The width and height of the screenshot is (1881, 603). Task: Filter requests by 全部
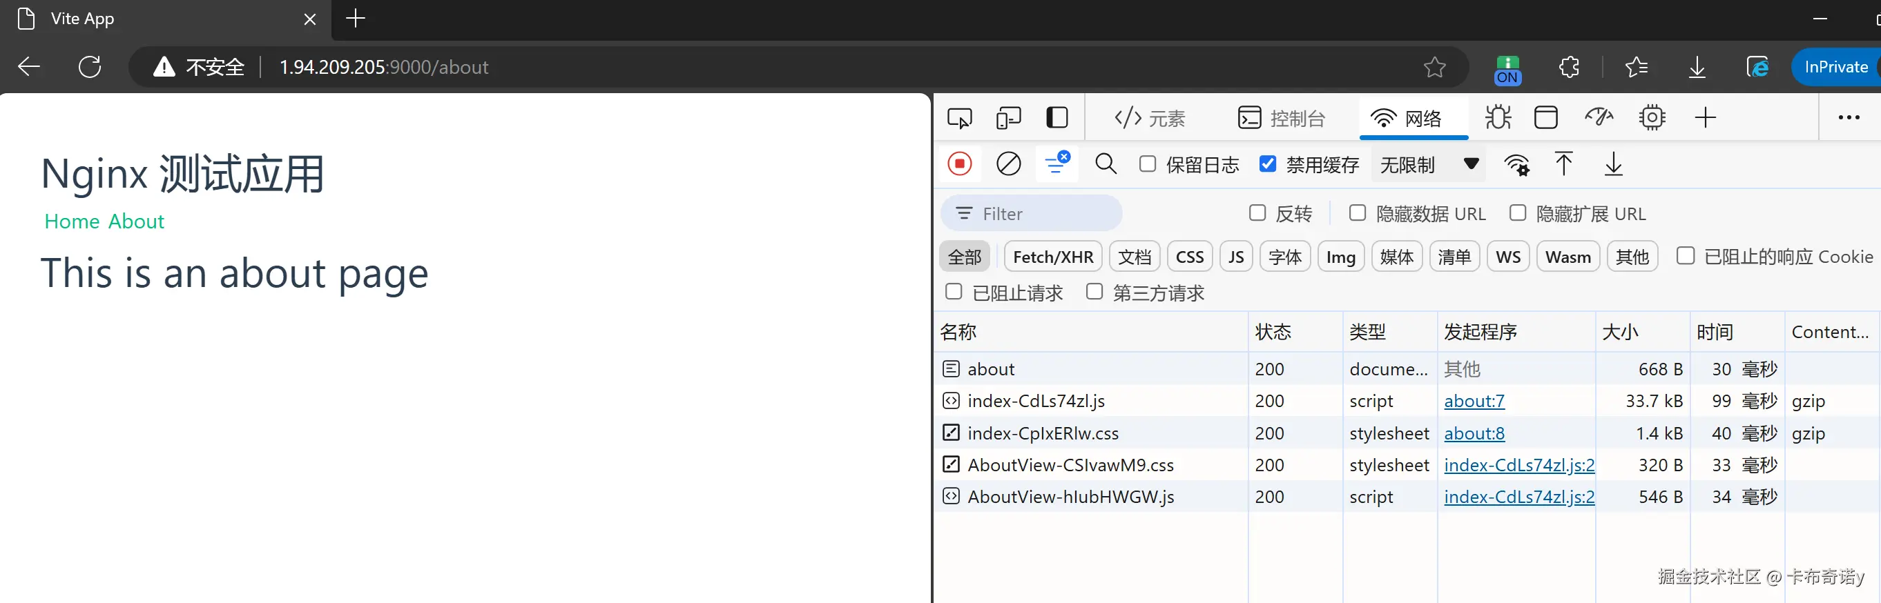click(x=965, y=257)
